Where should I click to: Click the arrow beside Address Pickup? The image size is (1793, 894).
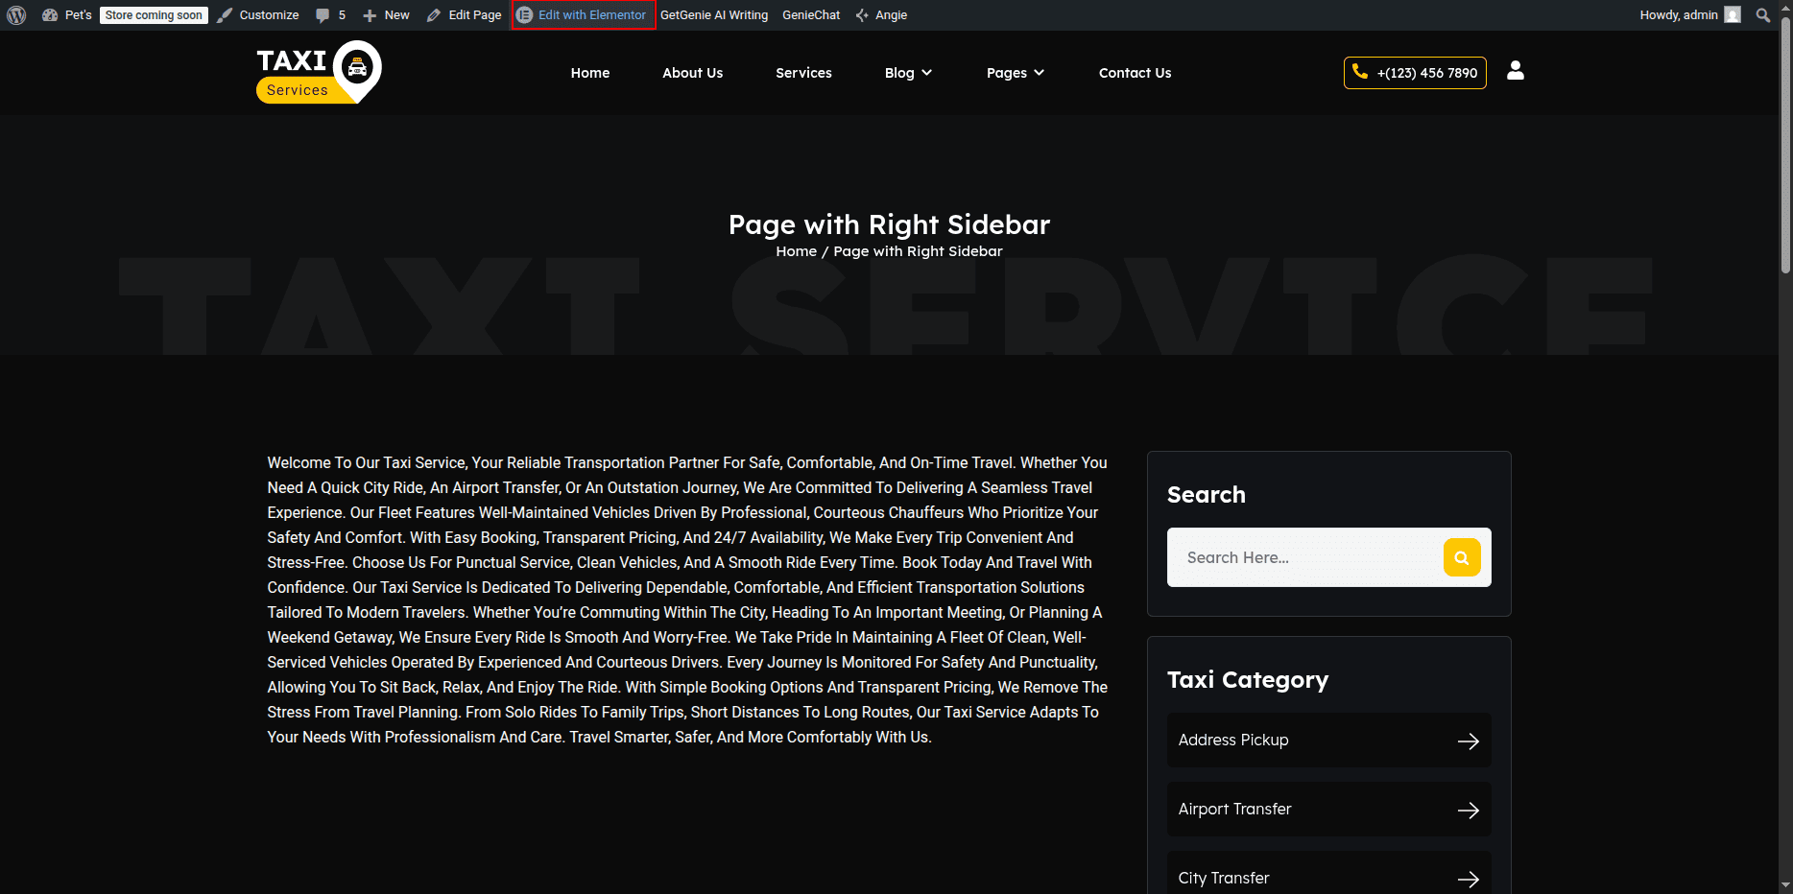point(1469,741)
